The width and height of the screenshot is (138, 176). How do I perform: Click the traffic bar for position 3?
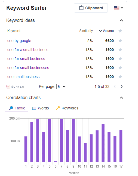click(x=38, y=141)
